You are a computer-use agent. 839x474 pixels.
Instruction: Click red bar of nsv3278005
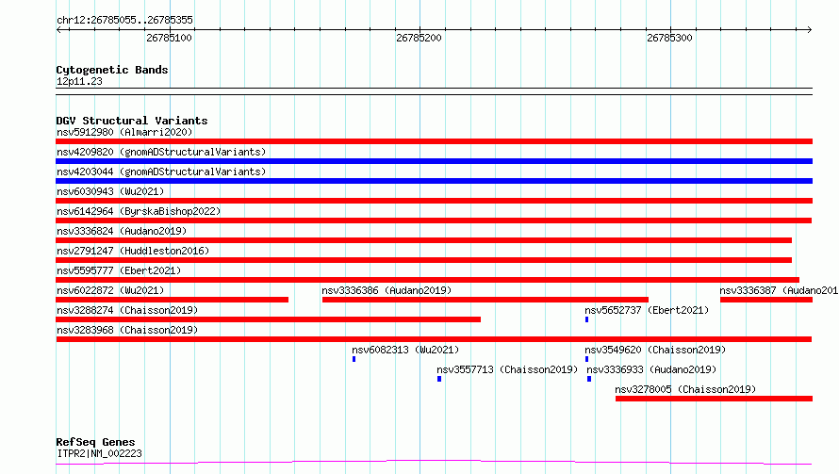(714, 399)
